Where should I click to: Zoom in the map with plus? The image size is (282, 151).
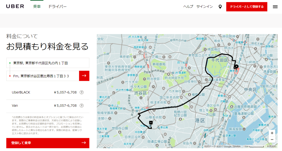[272, 133]
